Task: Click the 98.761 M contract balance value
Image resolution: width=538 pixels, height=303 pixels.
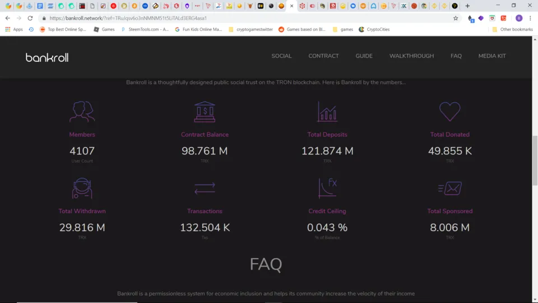Action: (x=205, y=151)
